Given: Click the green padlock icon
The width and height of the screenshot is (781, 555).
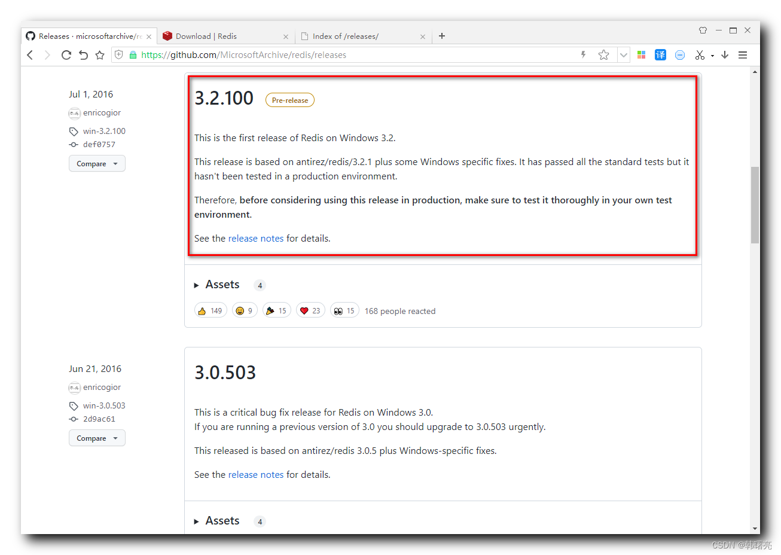Looking at the screenshot, I should point(133,54).
